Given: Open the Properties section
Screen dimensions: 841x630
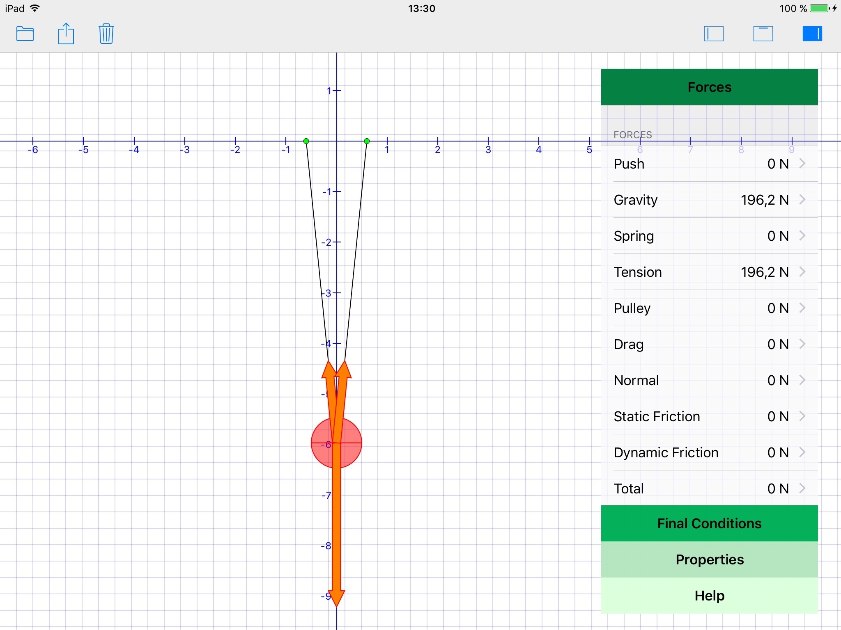Looking at the screenshot, I should (709, 559).
